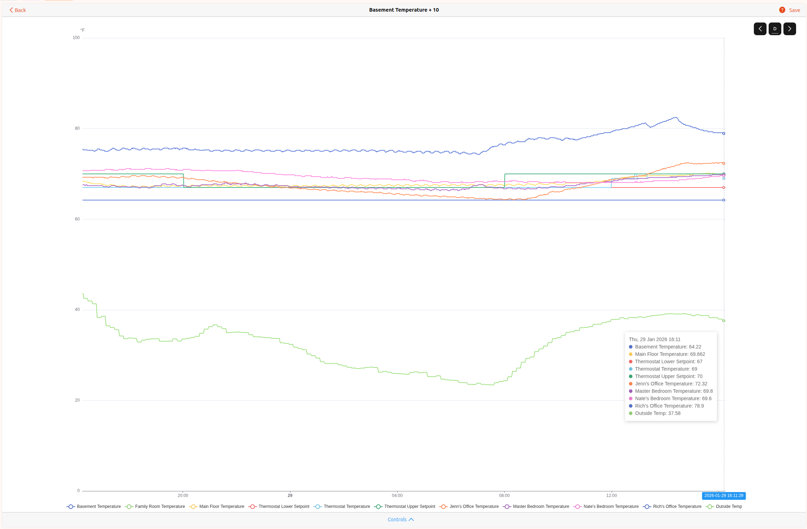The height and width of the screenshot is (529, 807).
Task: Toggle Thermostat Upper Setpoint legend entry
Action: coord(409,506)
